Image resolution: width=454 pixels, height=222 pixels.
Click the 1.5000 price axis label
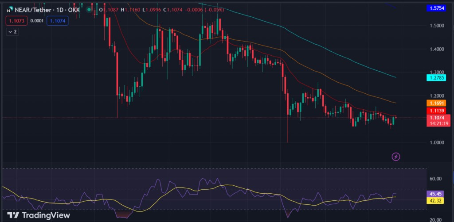pos(437,26)
